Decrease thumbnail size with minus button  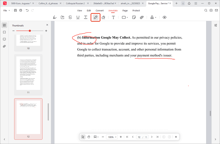click(x=13, y=31)
